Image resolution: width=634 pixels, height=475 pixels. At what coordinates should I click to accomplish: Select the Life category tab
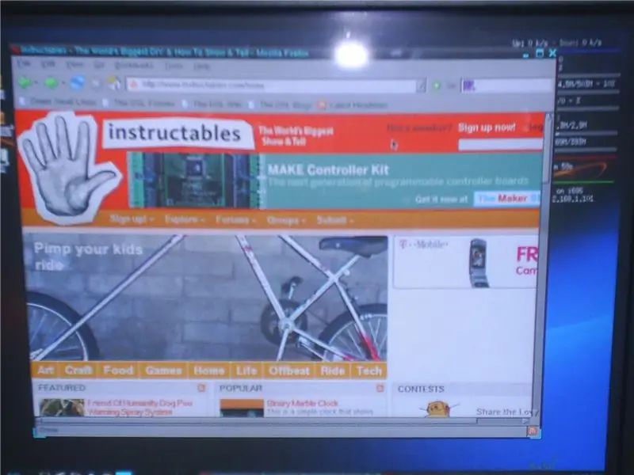pos(246,370)
